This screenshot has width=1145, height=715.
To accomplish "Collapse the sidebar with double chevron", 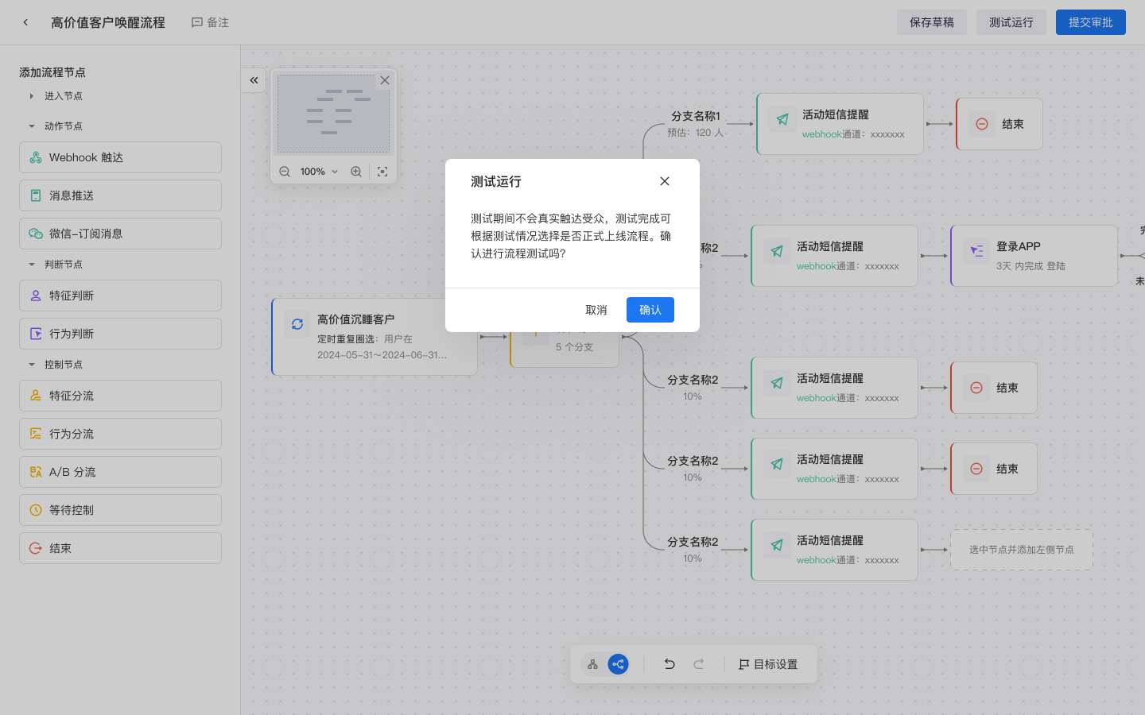I will coord(254,80).
